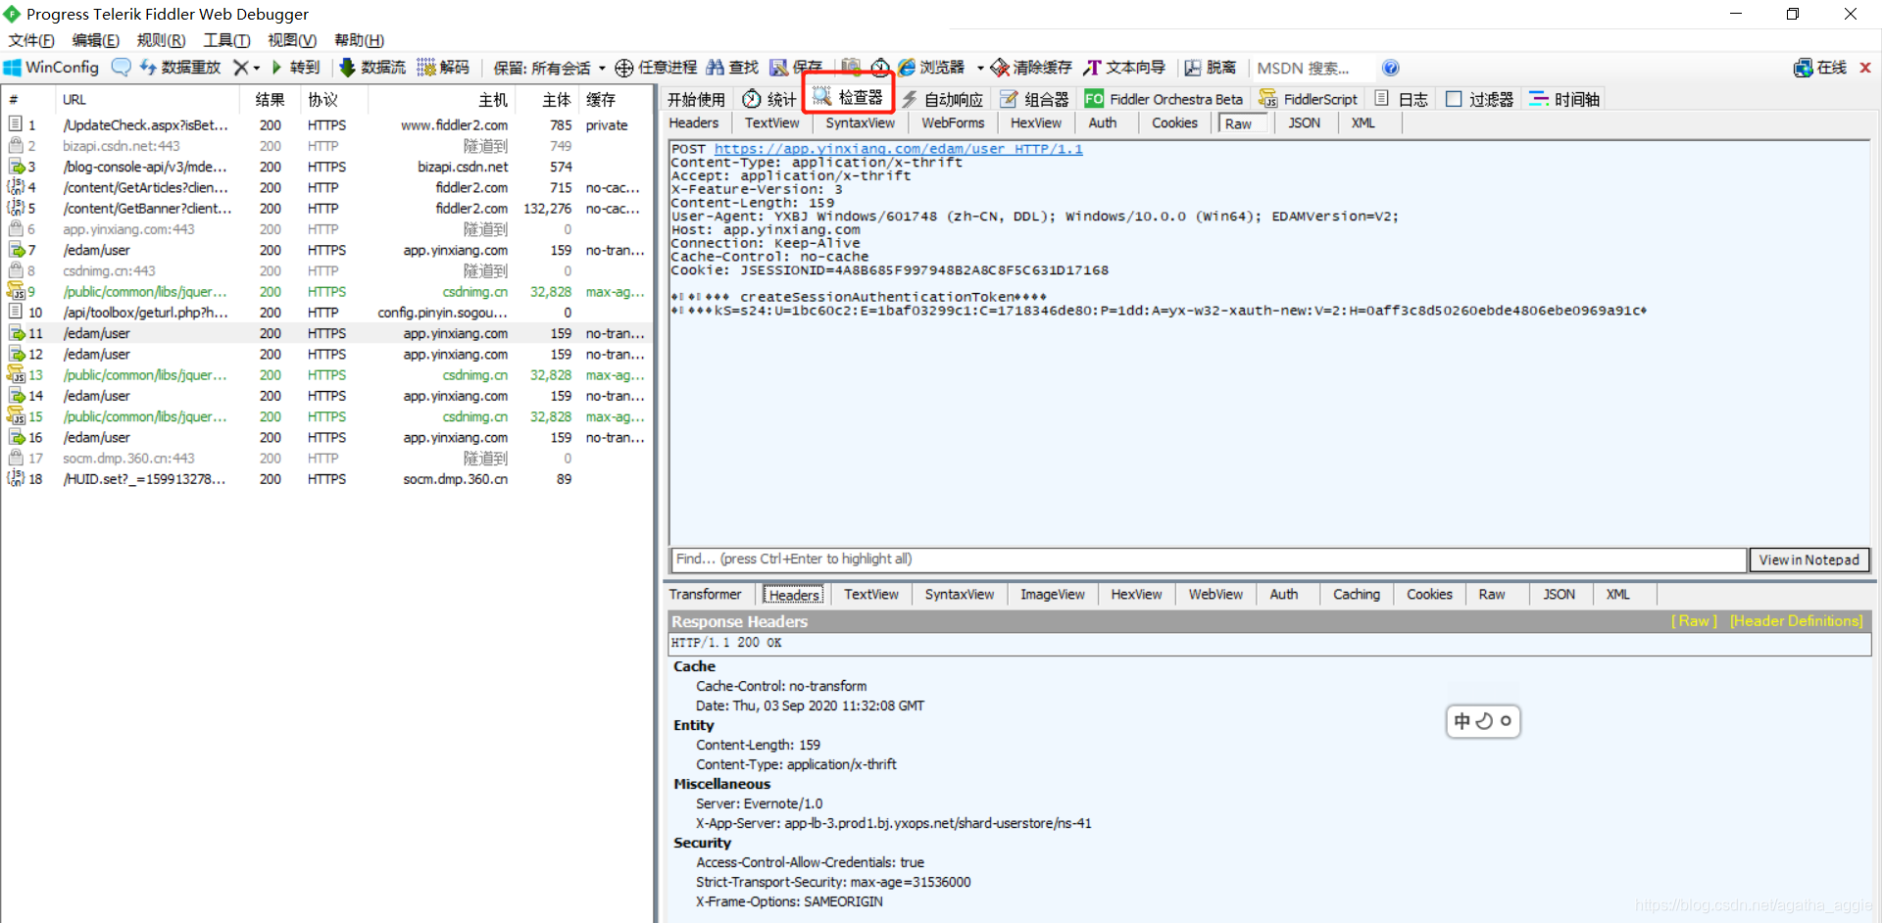Screen dimensions: 1882x923
Task: Select request Cookies inspector tab
Action: coord(1174,122)
